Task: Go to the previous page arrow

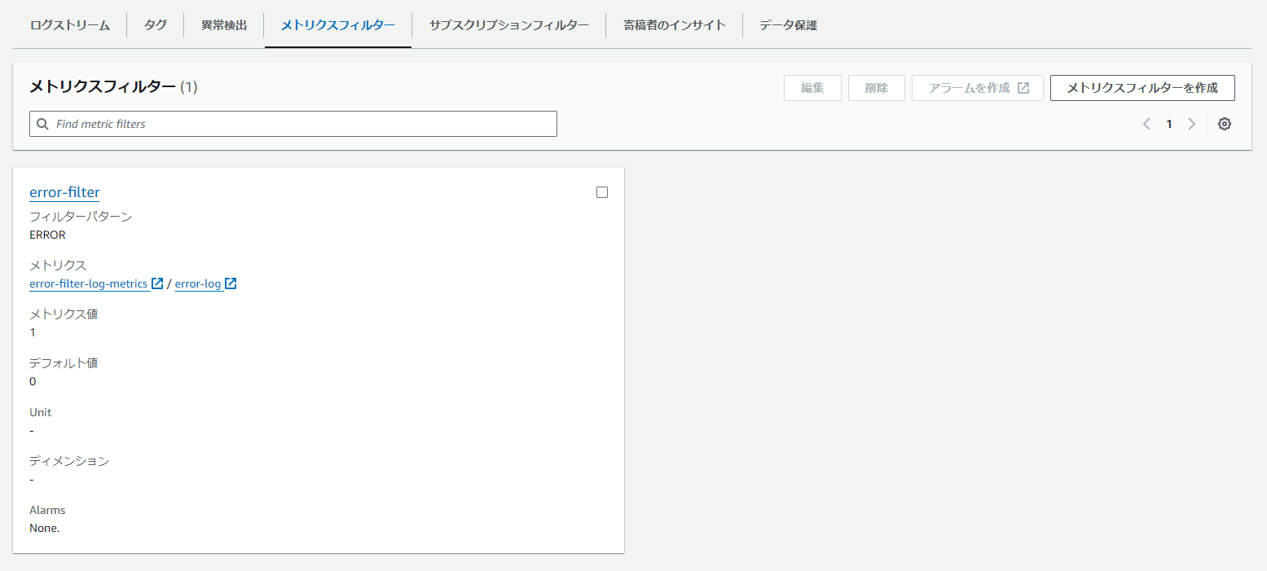Action: (1146, 124)
